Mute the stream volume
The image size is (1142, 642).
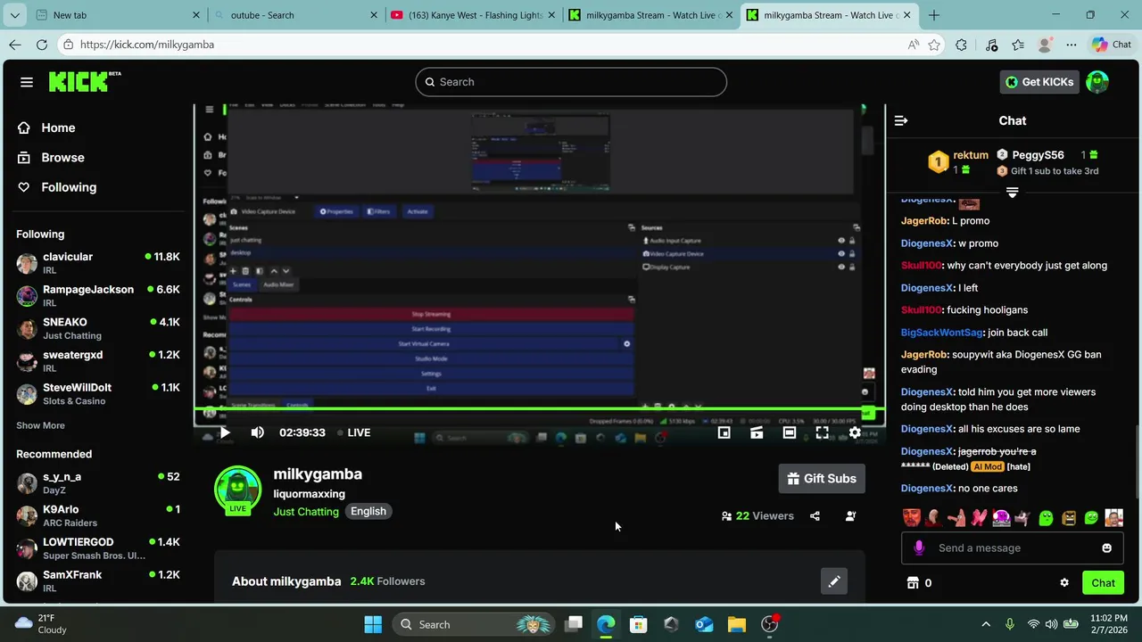[x=257, y=432]
